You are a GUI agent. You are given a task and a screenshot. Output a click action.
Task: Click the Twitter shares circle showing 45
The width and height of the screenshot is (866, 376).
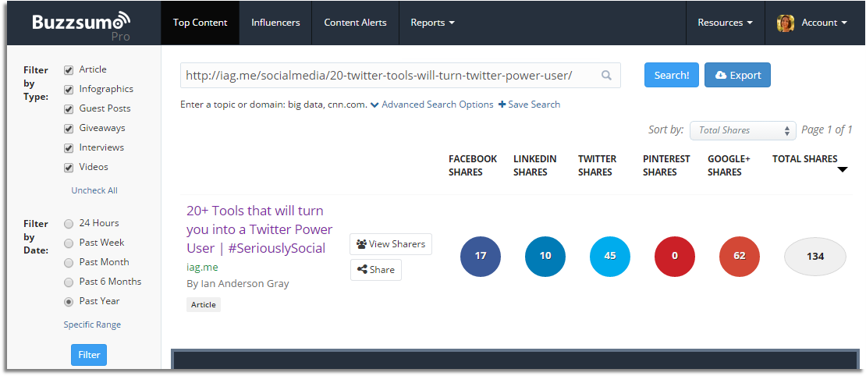610,256
